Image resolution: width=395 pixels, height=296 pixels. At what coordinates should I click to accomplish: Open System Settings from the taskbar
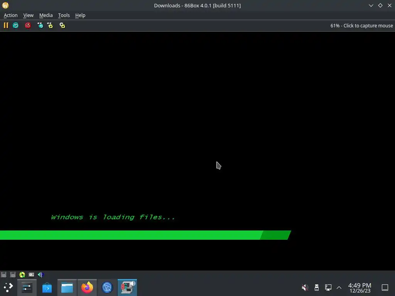tap(27, 288)
